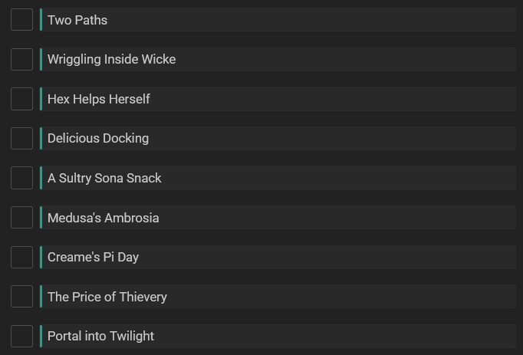This screenshot has width=523, height=355.
Task: Toggle the checkbox for Medusa's Ambrosia
Action: [x=21, y=218]
